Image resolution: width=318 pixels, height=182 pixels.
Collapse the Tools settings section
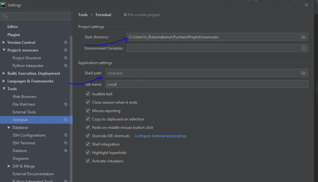click(4, 89)
